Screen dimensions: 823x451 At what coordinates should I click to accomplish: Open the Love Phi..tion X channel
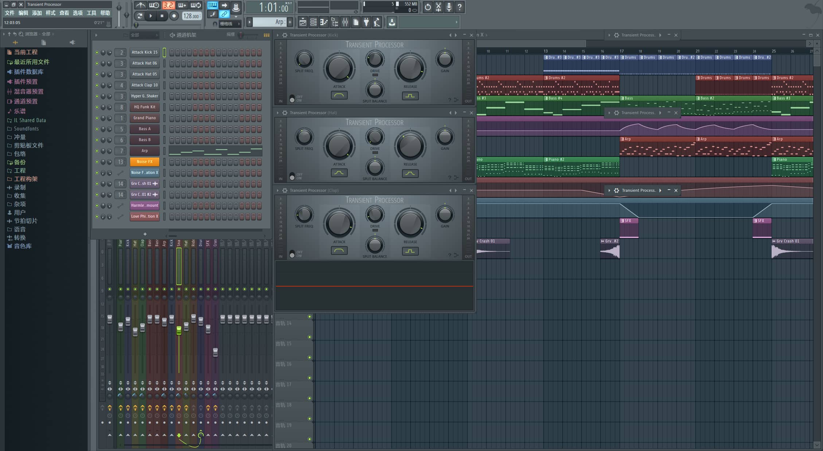coord(145,217)
